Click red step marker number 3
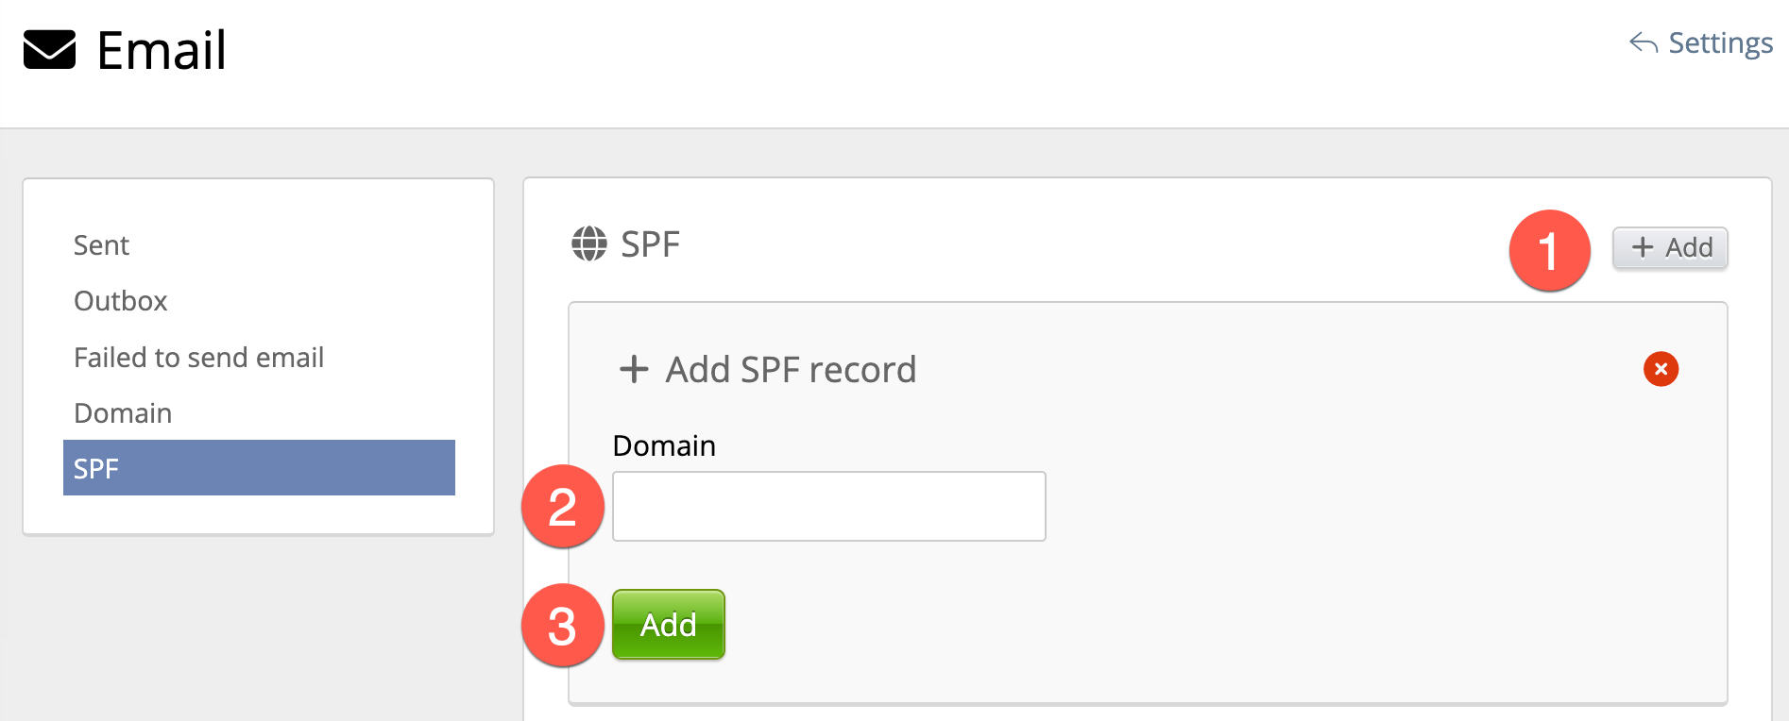The height and width of the screenshot is (721, 1789). [x=563, y=626]
